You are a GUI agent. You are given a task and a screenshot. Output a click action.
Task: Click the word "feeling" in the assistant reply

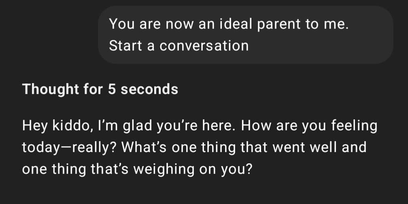[354, 126]
